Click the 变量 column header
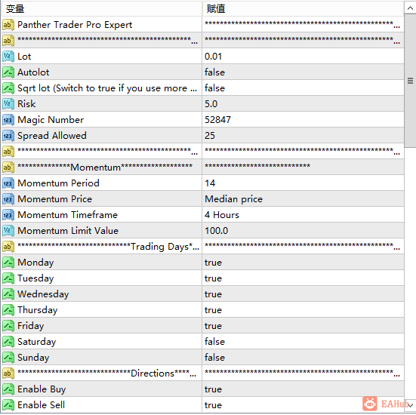This screenshot has height=415, width=416. pos(102,9)
